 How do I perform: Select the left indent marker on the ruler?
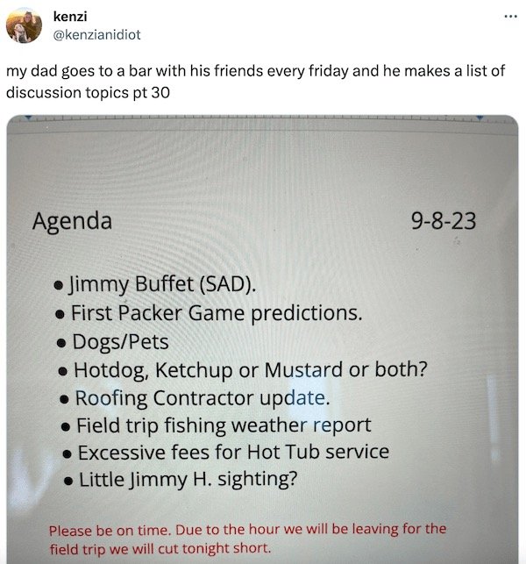coord(28,118)
